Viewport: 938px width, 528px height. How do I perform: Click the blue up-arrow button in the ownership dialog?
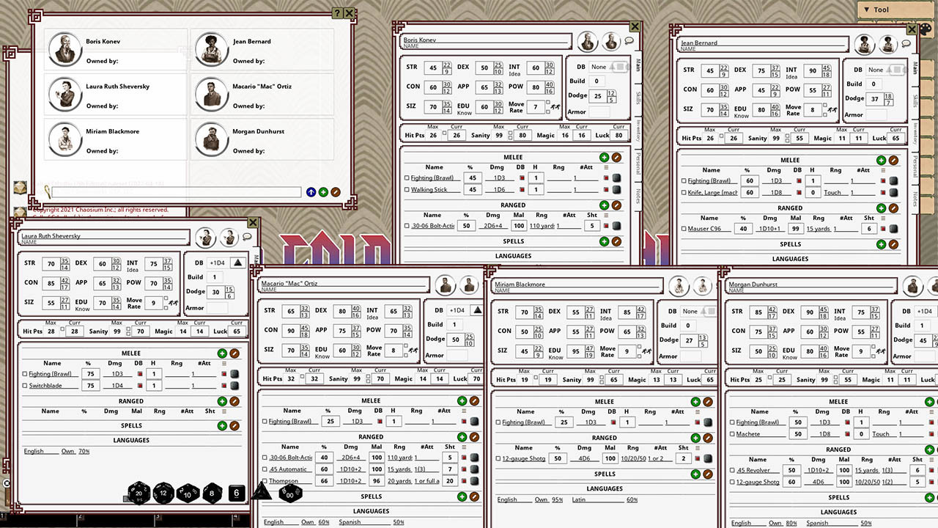click(311, 191)
